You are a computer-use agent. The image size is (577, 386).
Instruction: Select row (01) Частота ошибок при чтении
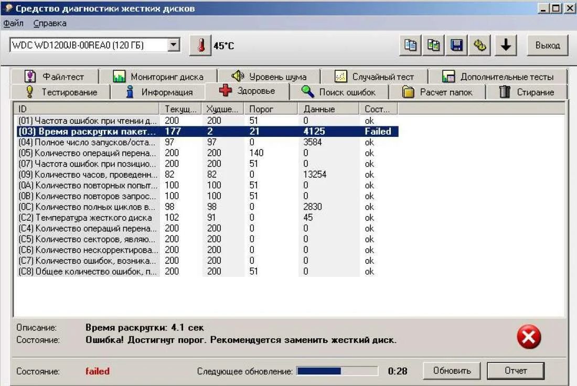click(x=208, y=121)
